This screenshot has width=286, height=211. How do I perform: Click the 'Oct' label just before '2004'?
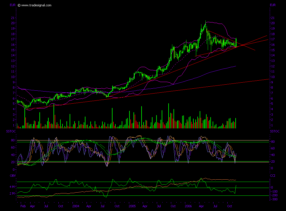tap(61, 206)
